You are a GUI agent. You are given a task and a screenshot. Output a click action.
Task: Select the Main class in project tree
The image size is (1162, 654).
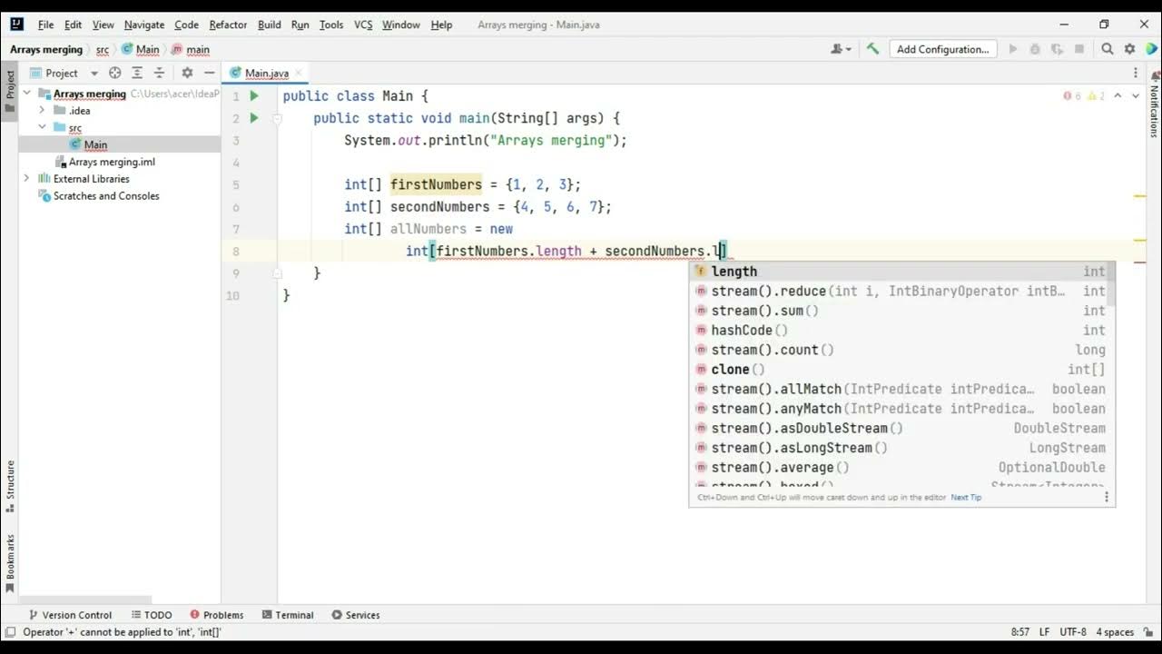95,144
